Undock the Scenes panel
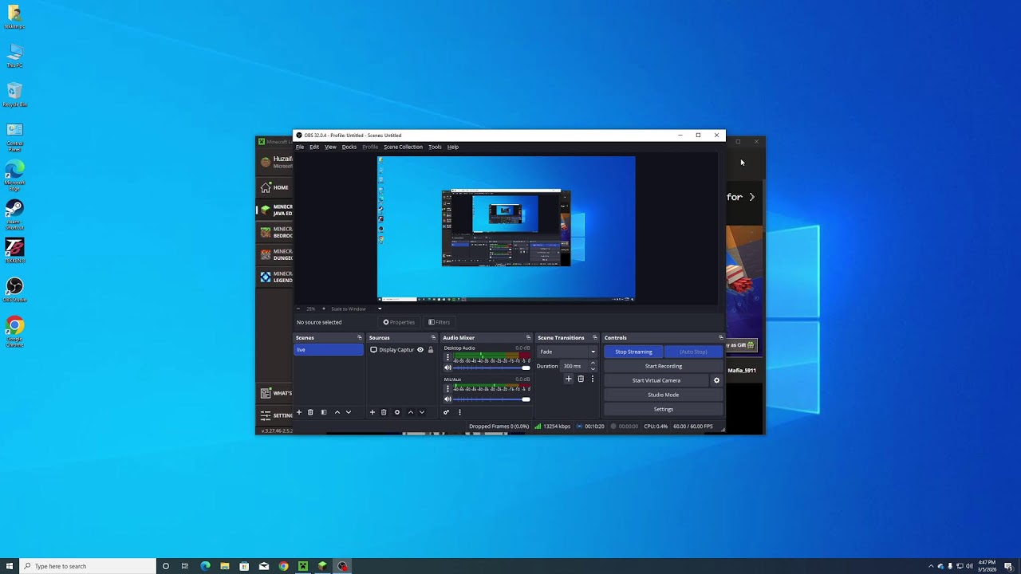This screenshot has width=1021, height=574. tap(360, 337)
